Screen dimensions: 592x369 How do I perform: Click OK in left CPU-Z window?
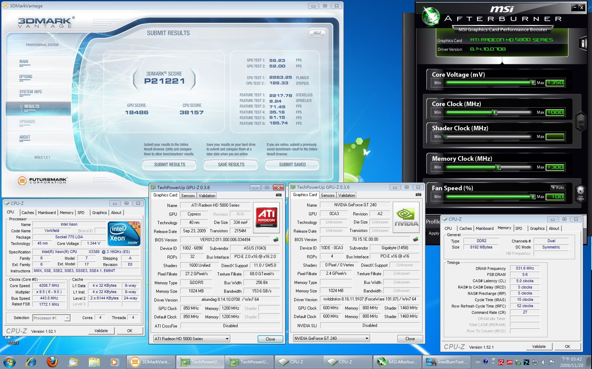click(130, 331)
